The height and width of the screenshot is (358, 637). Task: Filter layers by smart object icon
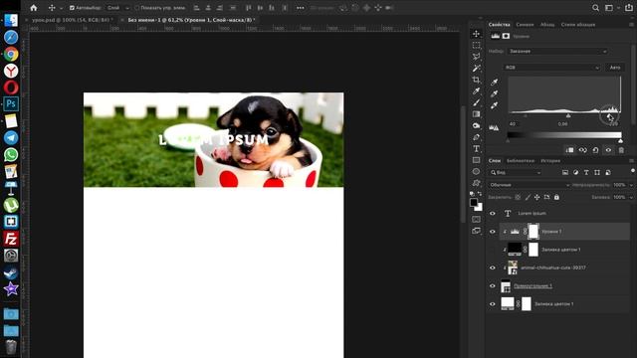click(x=608, y=172)
